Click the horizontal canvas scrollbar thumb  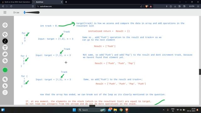click(92, 106)
